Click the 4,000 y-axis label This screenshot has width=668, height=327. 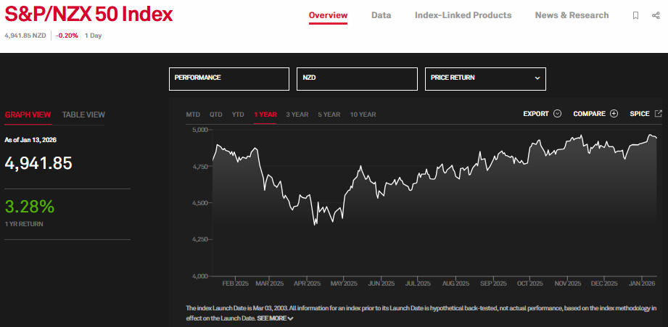coord(199,276)
